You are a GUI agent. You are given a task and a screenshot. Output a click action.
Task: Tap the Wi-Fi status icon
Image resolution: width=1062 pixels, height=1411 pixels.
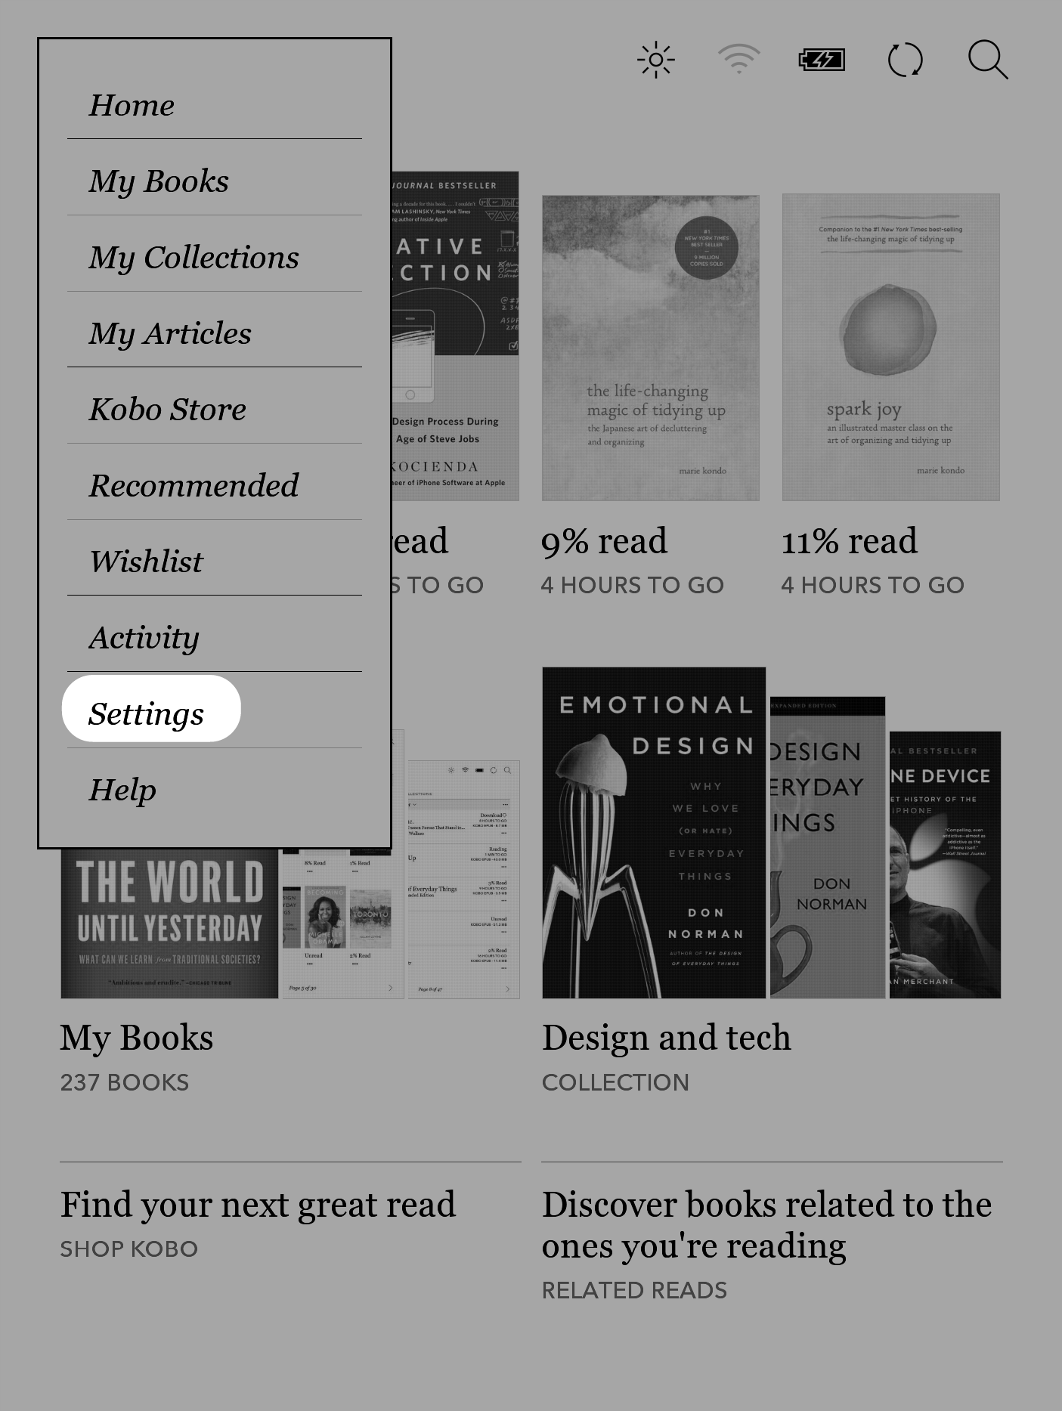738,60
